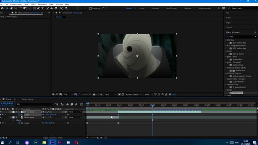Open the Animation menu
Viewport: 258px width, 145px height.
(42, 4)
